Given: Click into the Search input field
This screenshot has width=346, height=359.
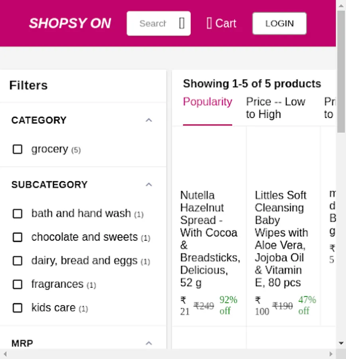Looking at the screenshot, I should pos(153,24).
